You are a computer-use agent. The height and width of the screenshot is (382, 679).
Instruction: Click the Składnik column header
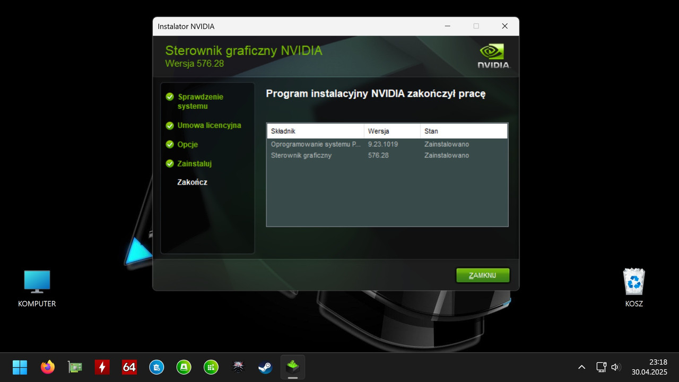click(316, 131)
